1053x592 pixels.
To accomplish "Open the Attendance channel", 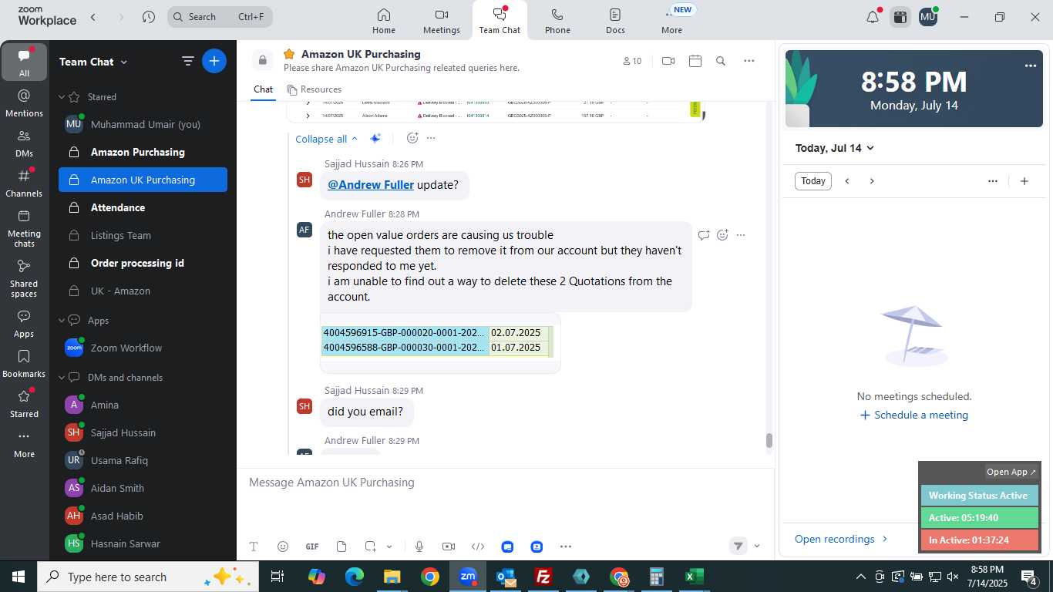I will coord(143,207).
